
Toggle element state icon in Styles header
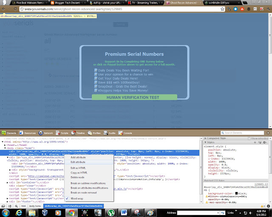pos(260,142)
